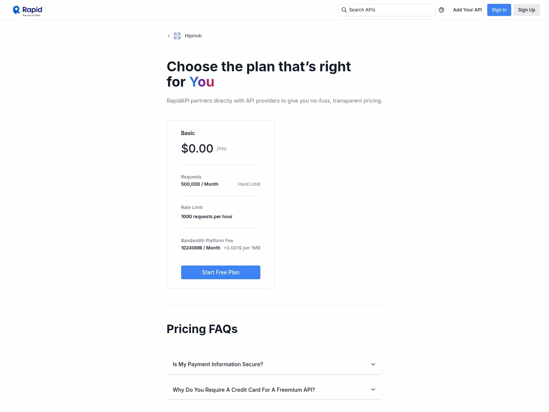Click the "+0.001$ per 1MB" overage fee text

(x=242, y=248)
